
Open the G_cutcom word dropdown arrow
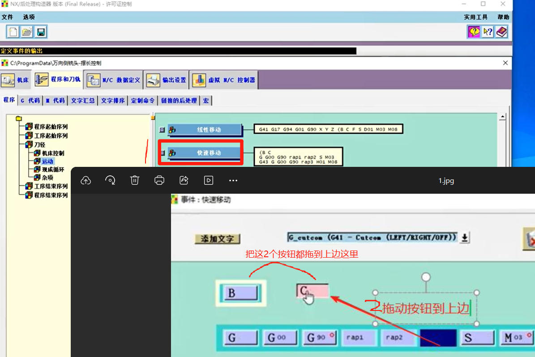[x=464, y=237]
